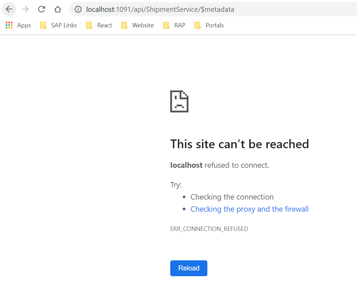Expand the RAP bookmarks folder
This screenshot has width=357, height=288.
click(x=179, y=25)
